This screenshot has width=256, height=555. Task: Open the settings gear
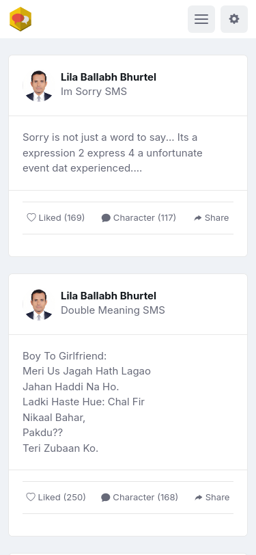(x=234, y=19)
